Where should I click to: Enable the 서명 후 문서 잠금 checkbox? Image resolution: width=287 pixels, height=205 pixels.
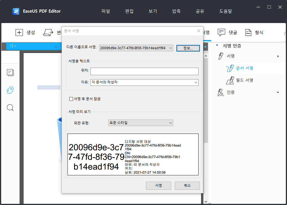point(70,99)
